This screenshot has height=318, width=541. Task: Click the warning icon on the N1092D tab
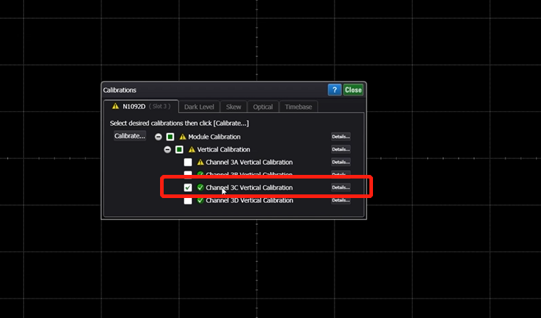116,106
